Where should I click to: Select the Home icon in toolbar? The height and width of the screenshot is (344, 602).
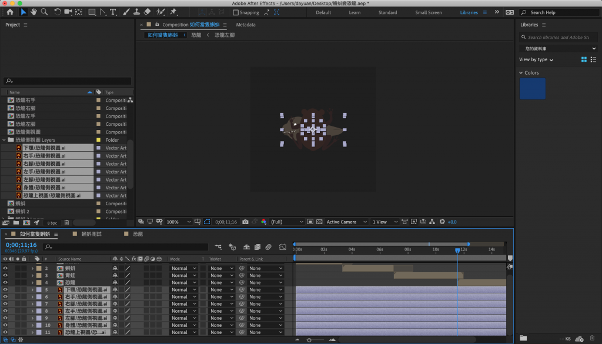click(10, 12)
